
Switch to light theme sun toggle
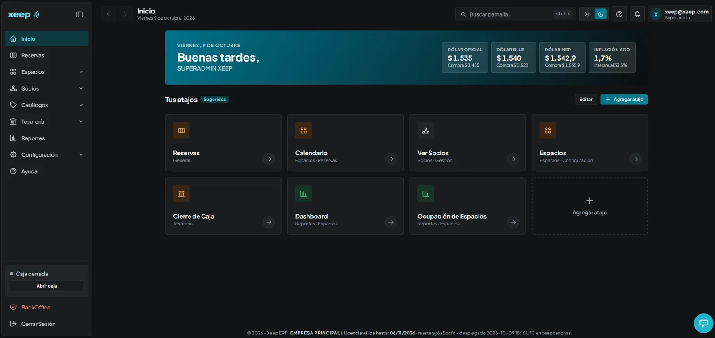click(x=587, y=14)
